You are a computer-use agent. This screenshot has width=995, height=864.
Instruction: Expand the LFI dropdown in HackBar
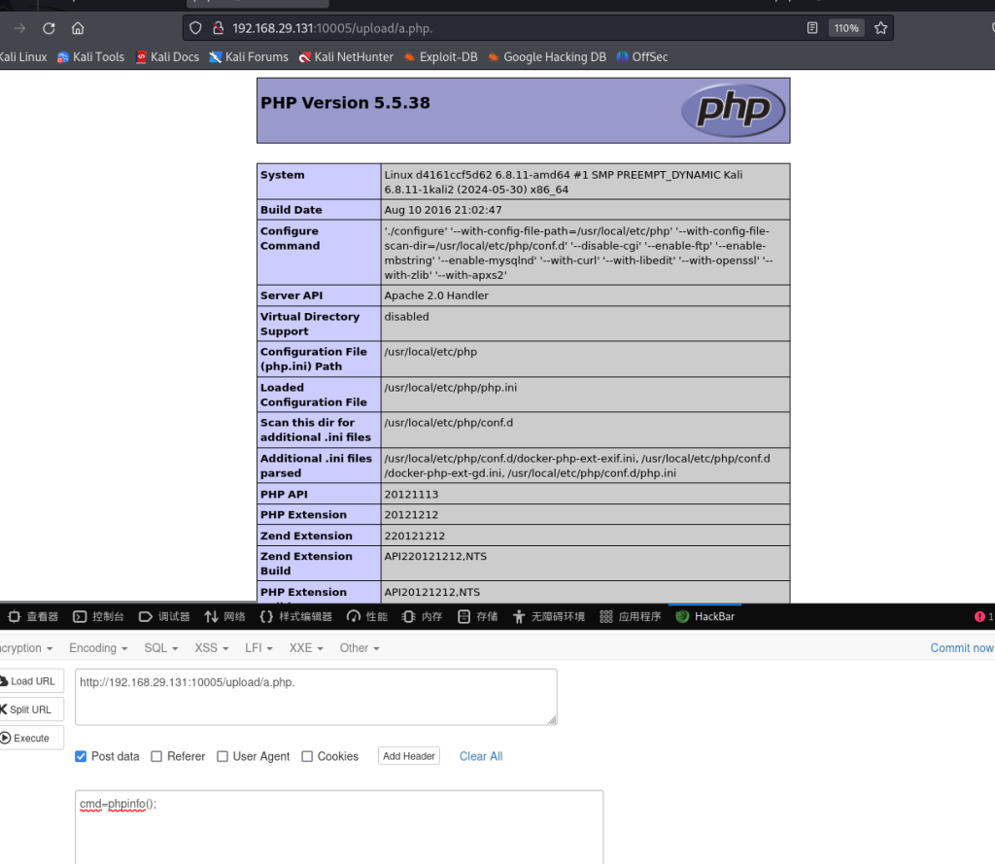coord(258,648)
